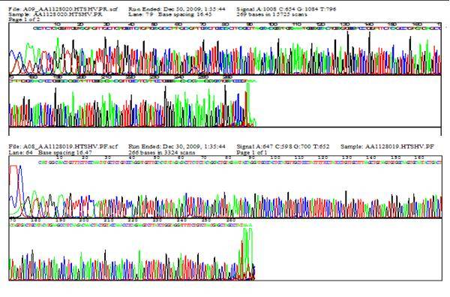Click the '269 bases' scans line
Viewport: 450px width, 297px height.
pyautogui.click(x=271, y=14)
